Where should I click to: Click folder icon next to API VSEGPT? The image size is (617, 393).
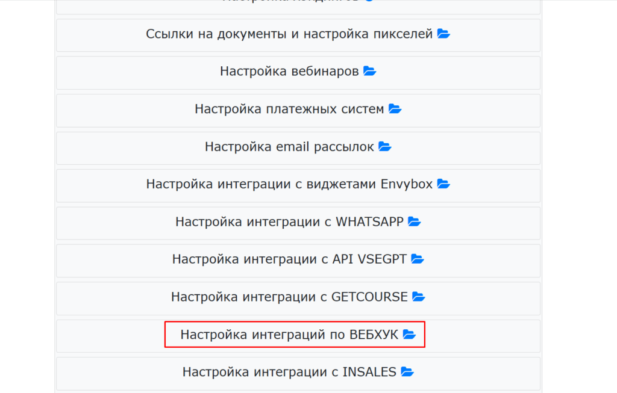coord(418,259)
